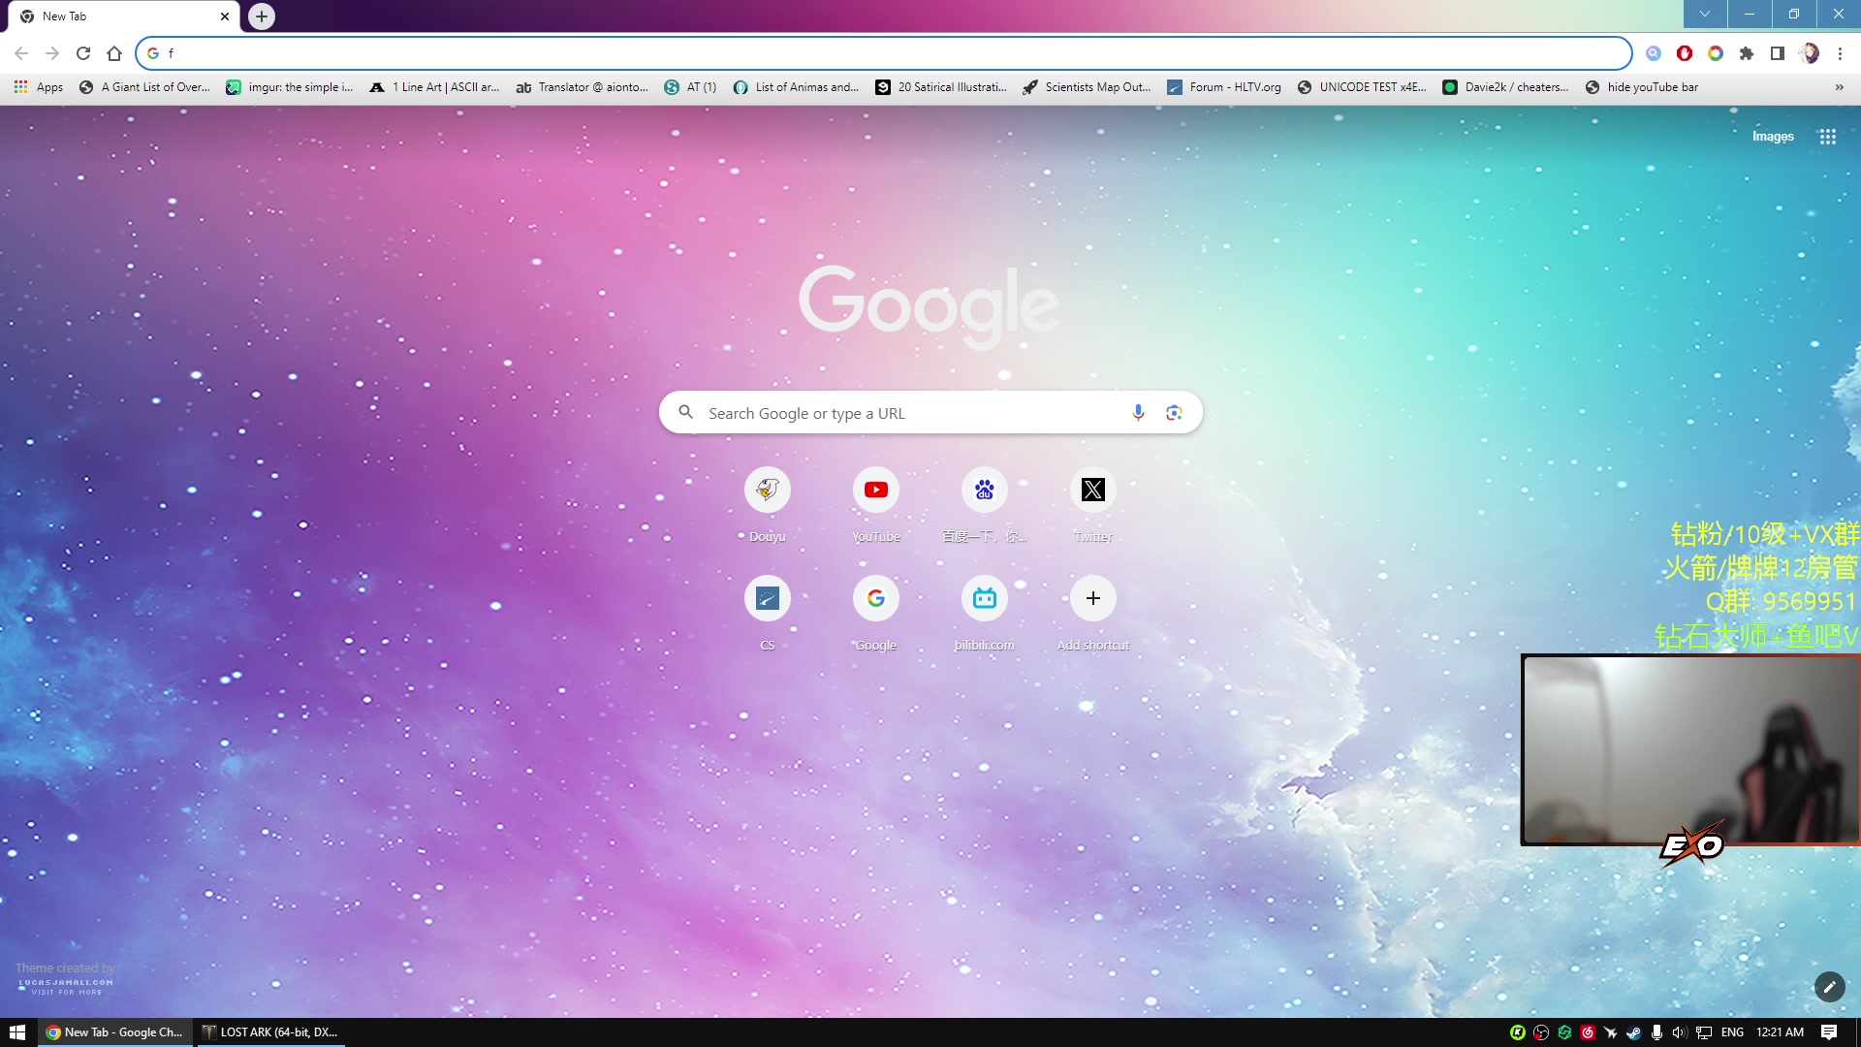Viewport: 1861px width, 1047px height.
Task: Click the Images link
Action: 1772,137
